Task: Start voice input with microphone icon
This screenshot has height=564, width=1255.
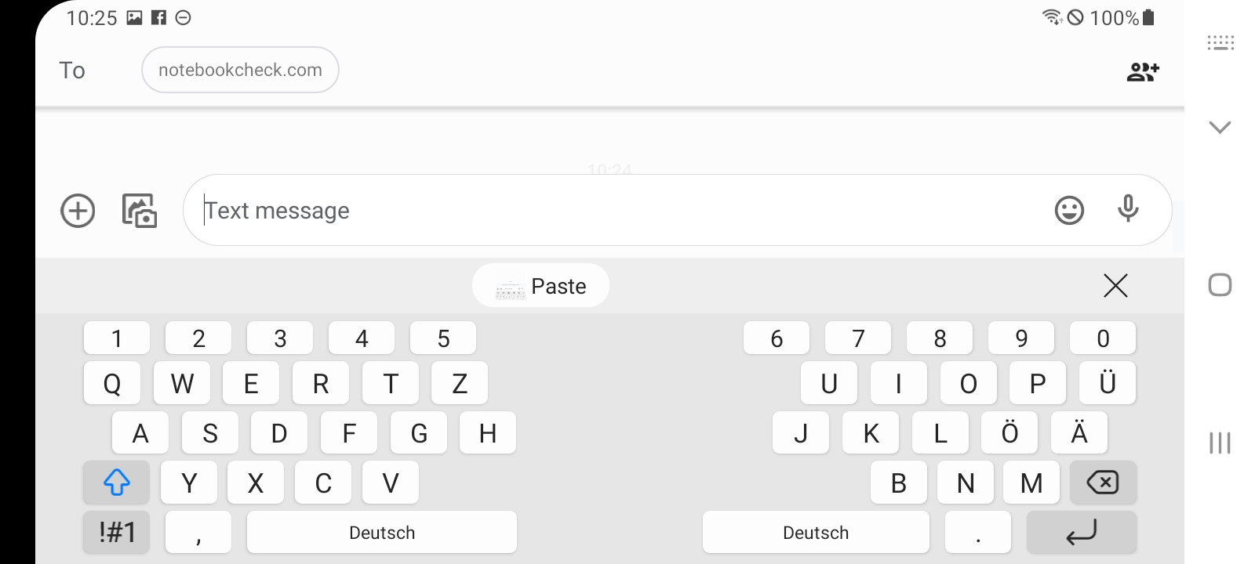Action: (x=1128, y=209)
